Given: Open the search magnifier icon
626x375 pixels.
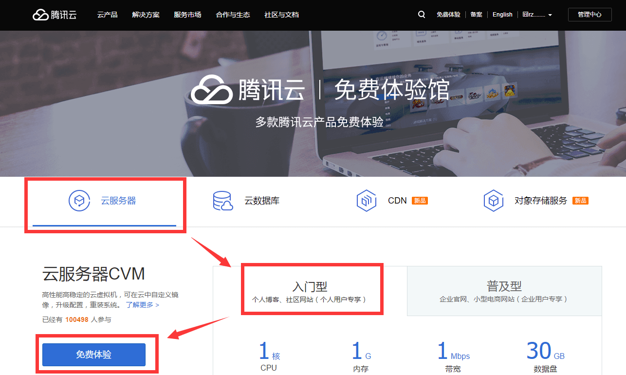Looking at the screenshot, I should (422, 15).
